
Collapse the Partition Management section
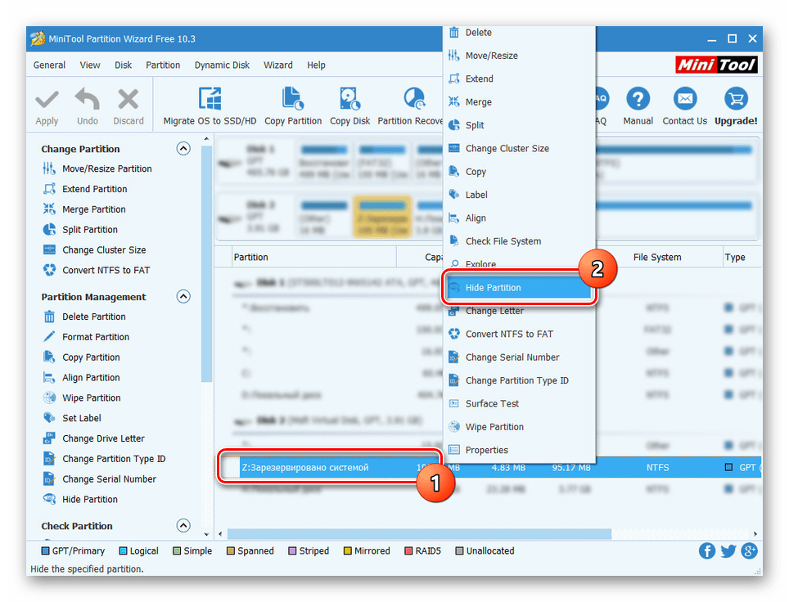[183, 296]
